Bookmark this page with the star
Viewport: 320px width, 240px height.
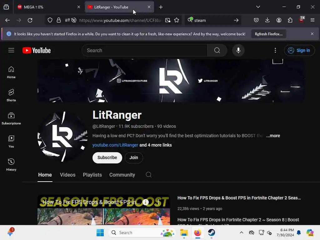(x=177, y=20)
